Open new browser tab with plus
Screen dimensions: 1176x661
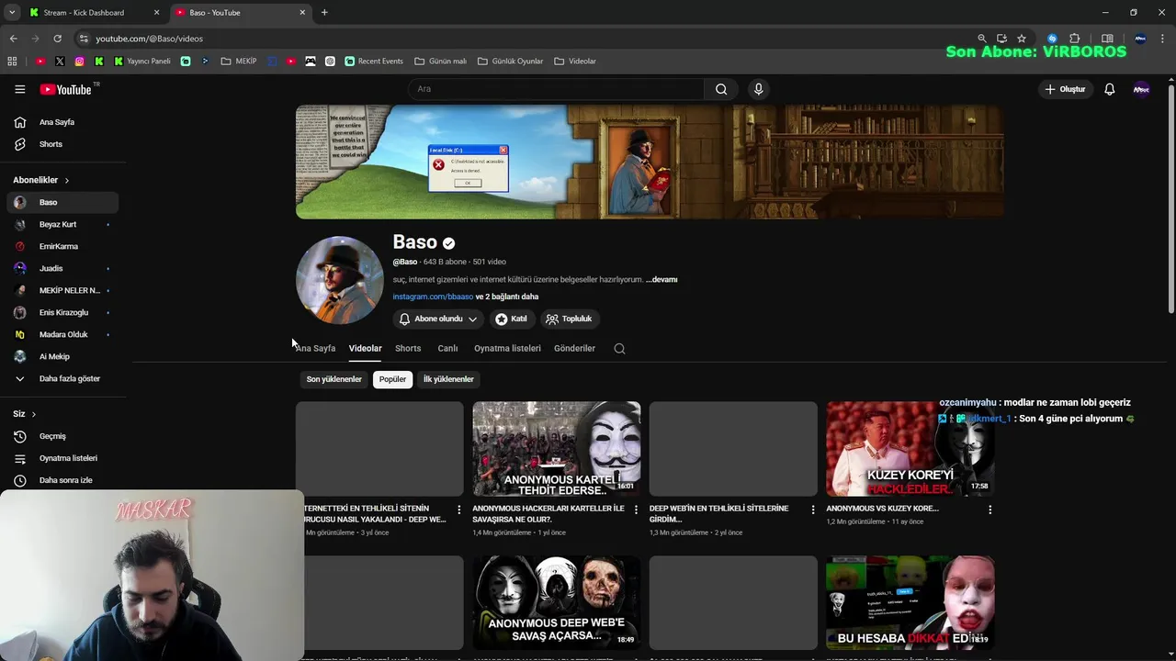[324, 13]
